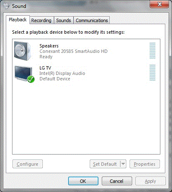Close the Sound dialog window
Screen dimensions: 172x192
159,4
